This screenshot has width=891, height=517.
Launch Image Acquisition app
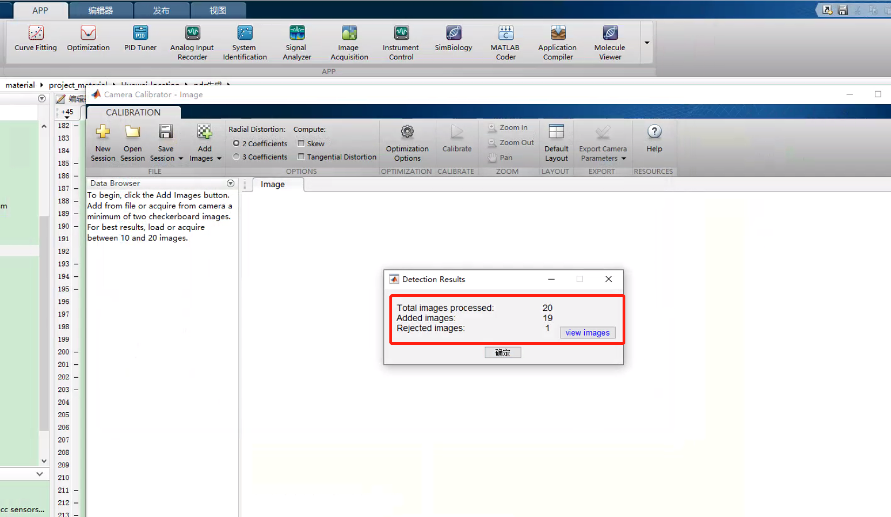349,43
